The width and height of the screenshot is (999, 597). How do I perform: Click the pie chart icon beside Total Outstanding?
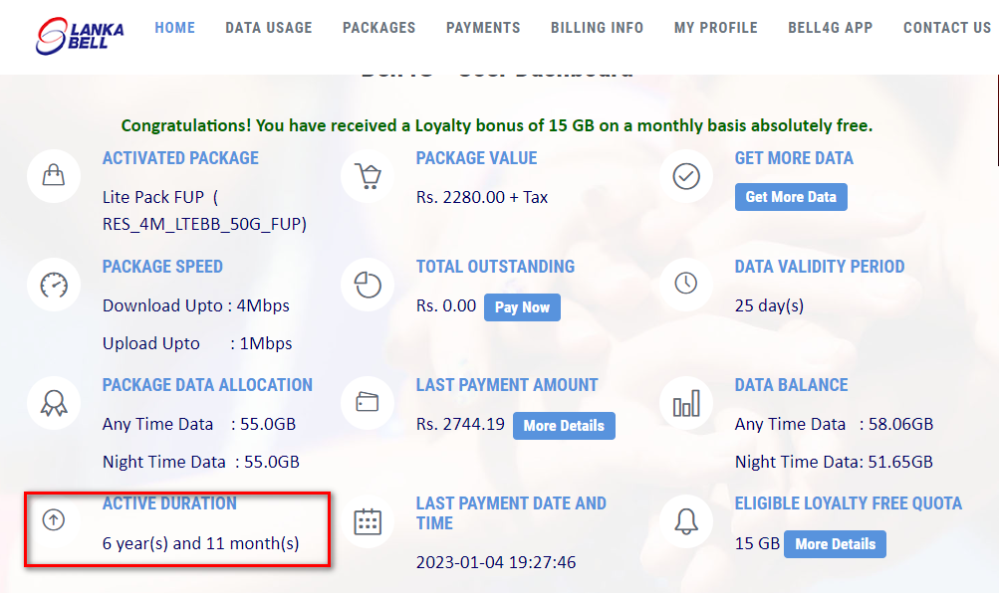pyautogui.click(x=368, y=285)
